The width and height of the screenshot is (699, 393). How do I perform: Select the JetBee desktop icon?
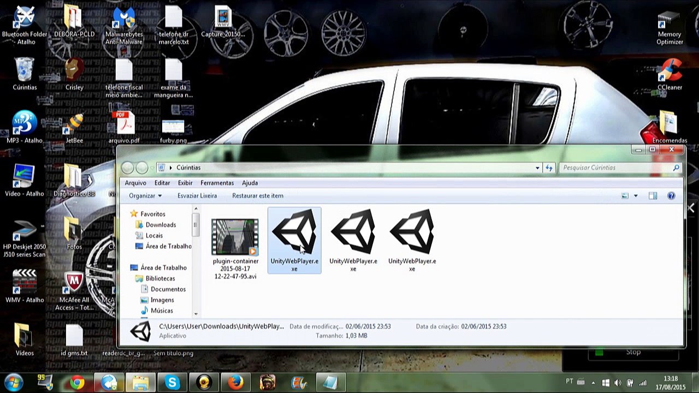(74, 128)
